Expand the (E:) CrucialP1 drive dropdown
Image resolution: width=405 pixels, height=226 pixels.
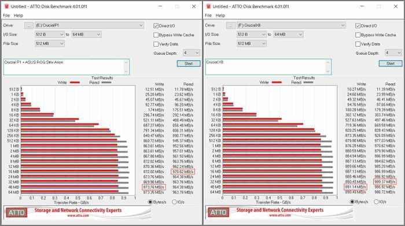[89, 25]
